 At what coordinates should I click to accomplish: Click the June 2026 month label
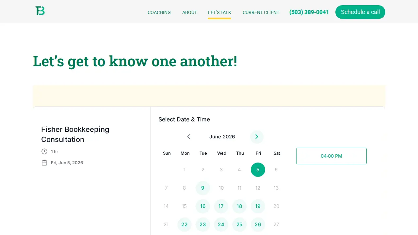[x=222, y=137]
